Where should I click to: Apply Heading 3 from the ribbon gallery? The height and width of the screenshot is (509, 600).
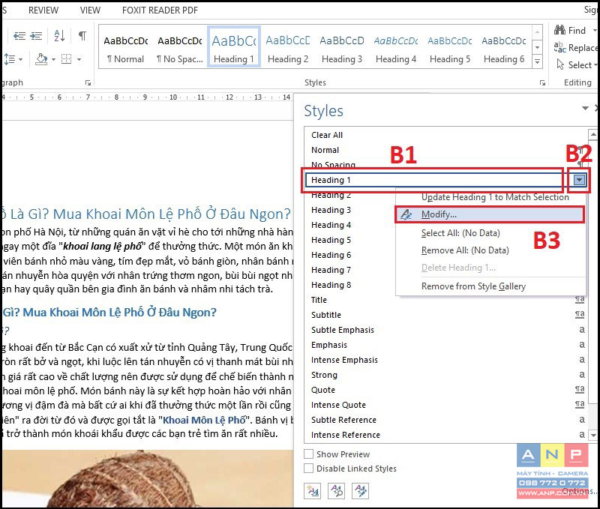342,47
